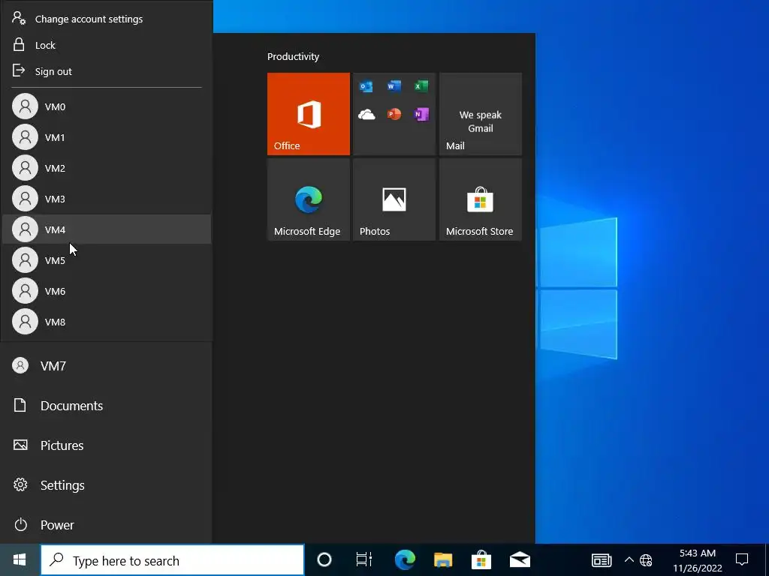Image resolution: width=769 pixels, height=576 pixels.
Task: Click the Productivity group header
Action: (x=294, y=56)
